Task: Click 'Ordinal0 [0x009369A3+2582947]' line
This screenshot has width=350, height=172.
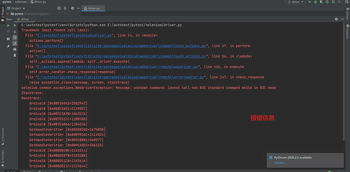Action: coord(59,103)
